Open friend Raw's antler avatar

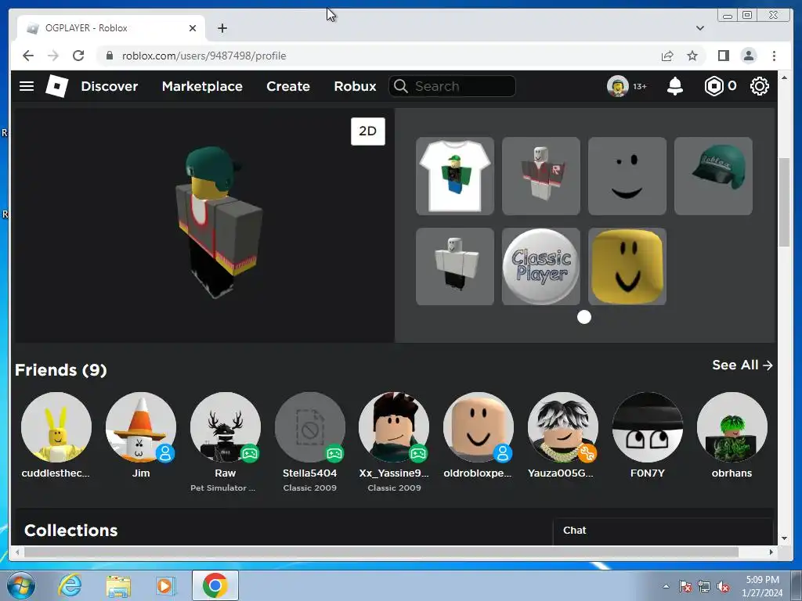[225, 427]
